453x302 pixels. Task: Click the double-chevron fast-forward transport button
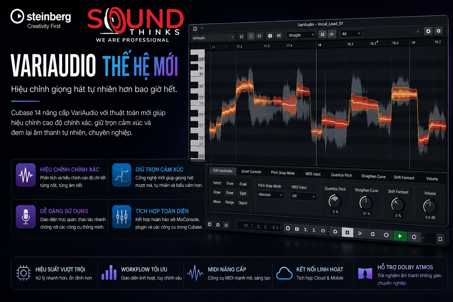pyautogui.click(x=360, y=233)
